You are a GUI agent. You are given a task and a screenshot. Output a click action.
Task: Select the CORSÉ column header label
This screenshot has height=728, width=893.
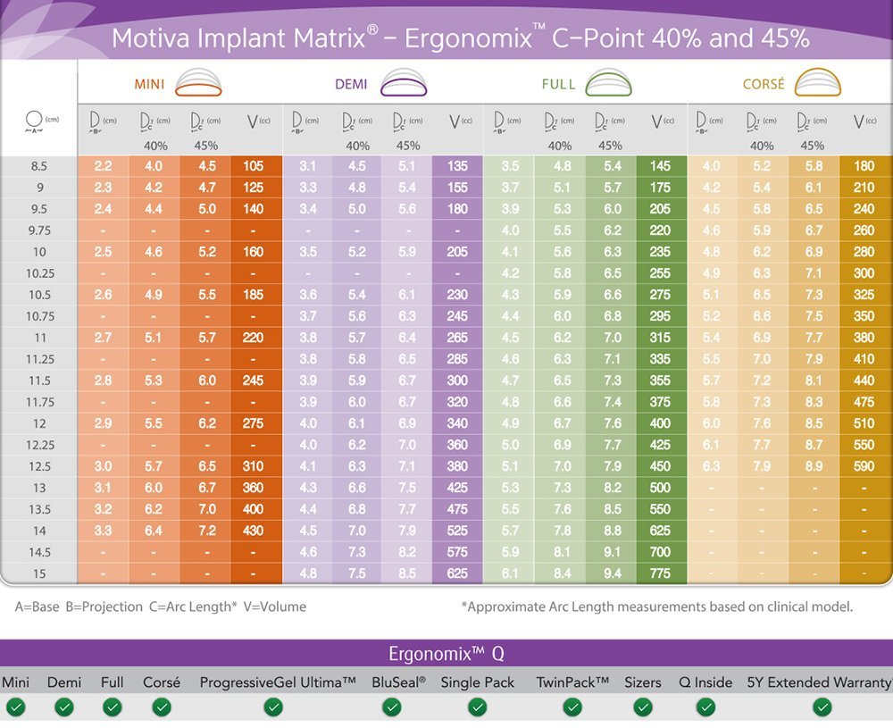[x=764, y=85]
